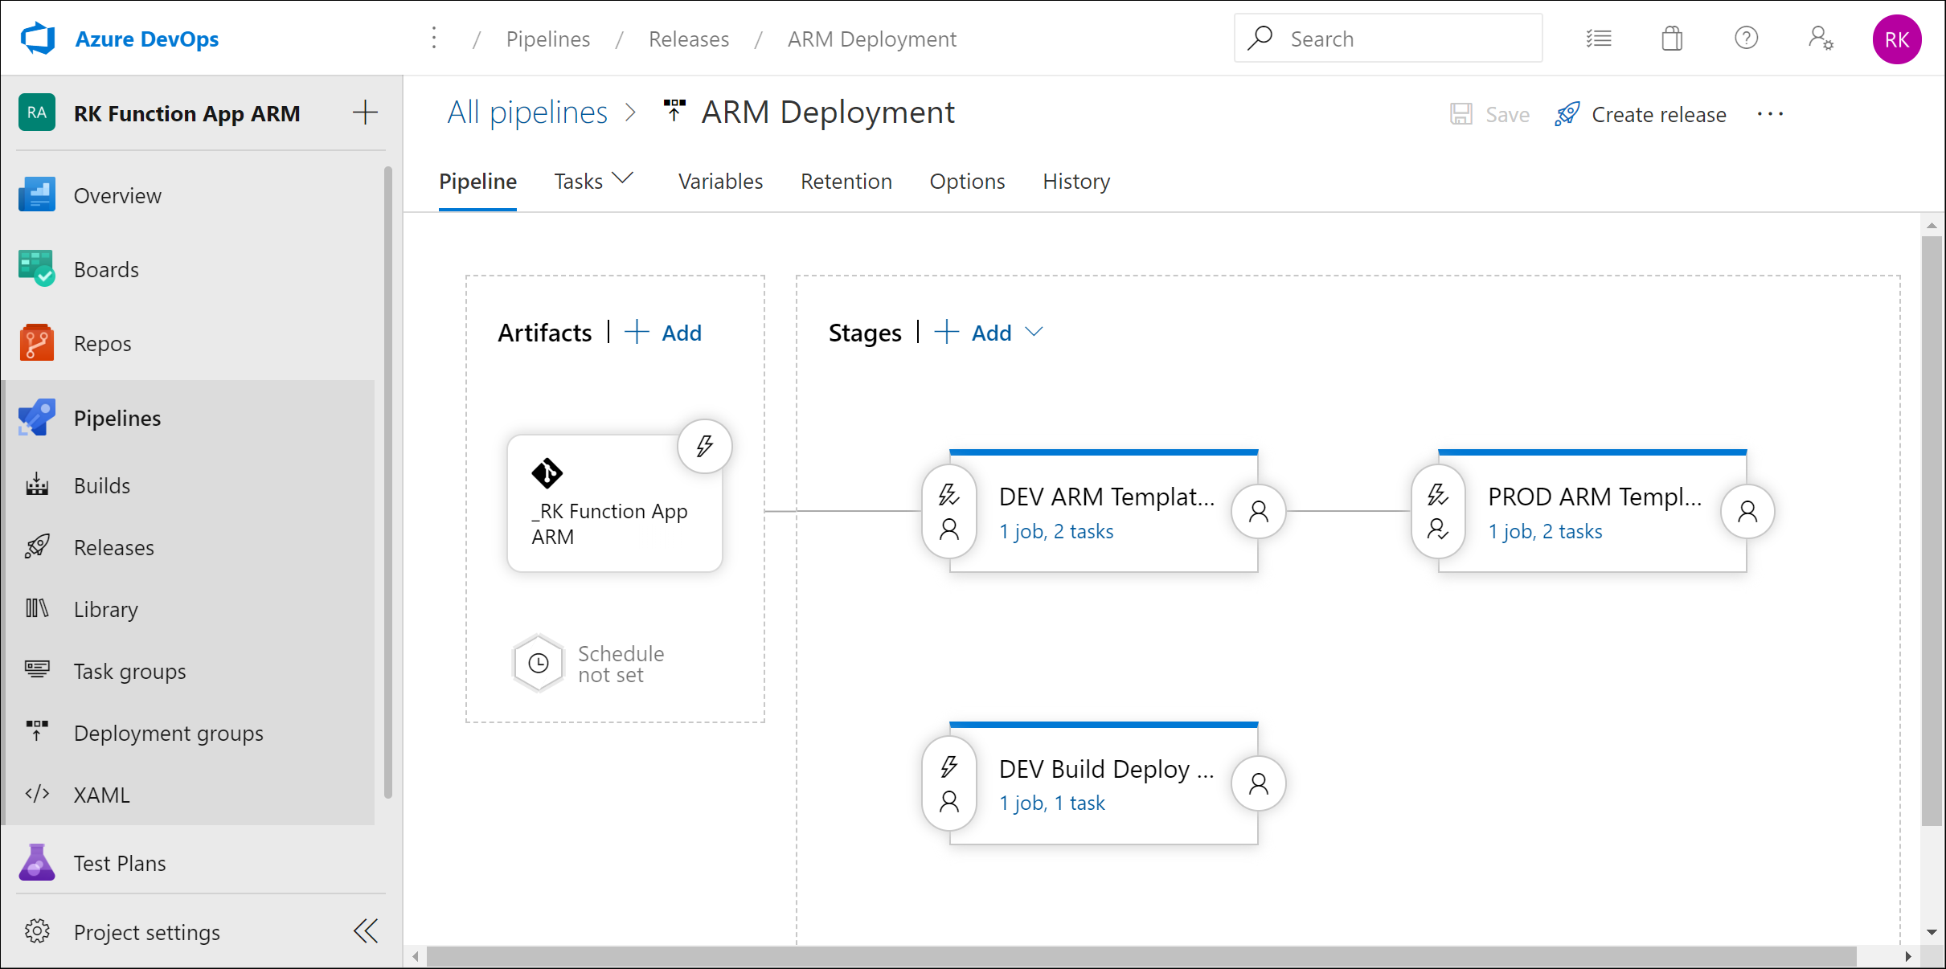Viewport: 1946px width, 969px height.
Task: Open post-deployment conditions on PROD ARM Template stage
Action: (1747, 511)
